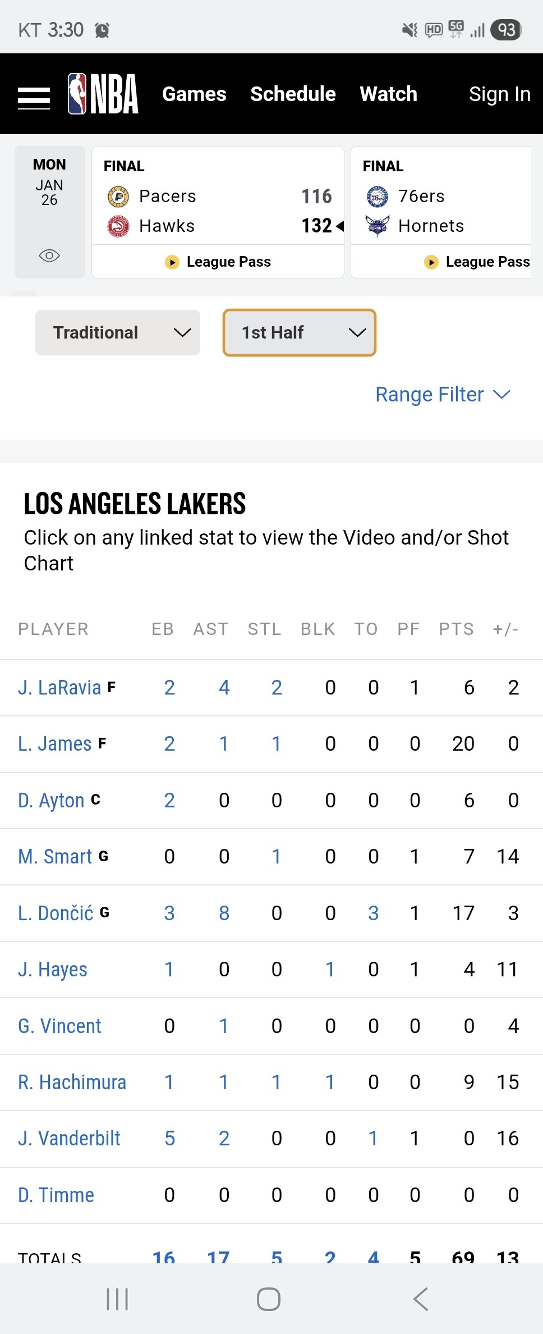Open L. Dončić player link

coord(56,913)
